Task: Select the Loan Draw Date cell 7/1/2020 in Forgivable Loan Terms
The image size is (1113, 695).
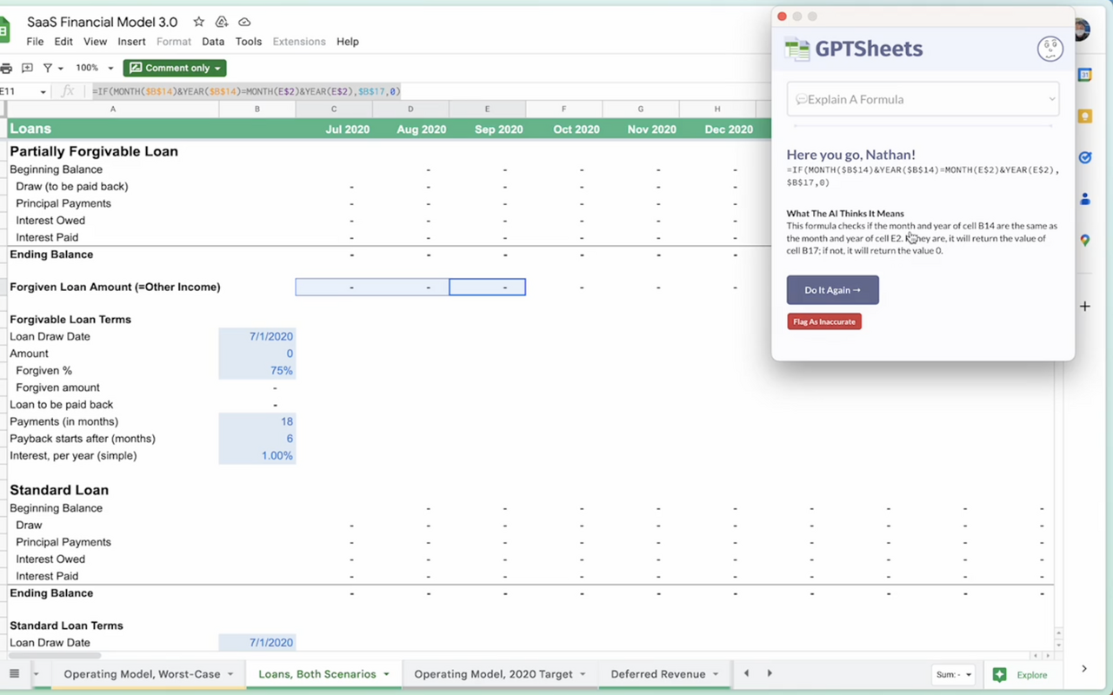Action: pyautogui.click(x=257, y=336)
